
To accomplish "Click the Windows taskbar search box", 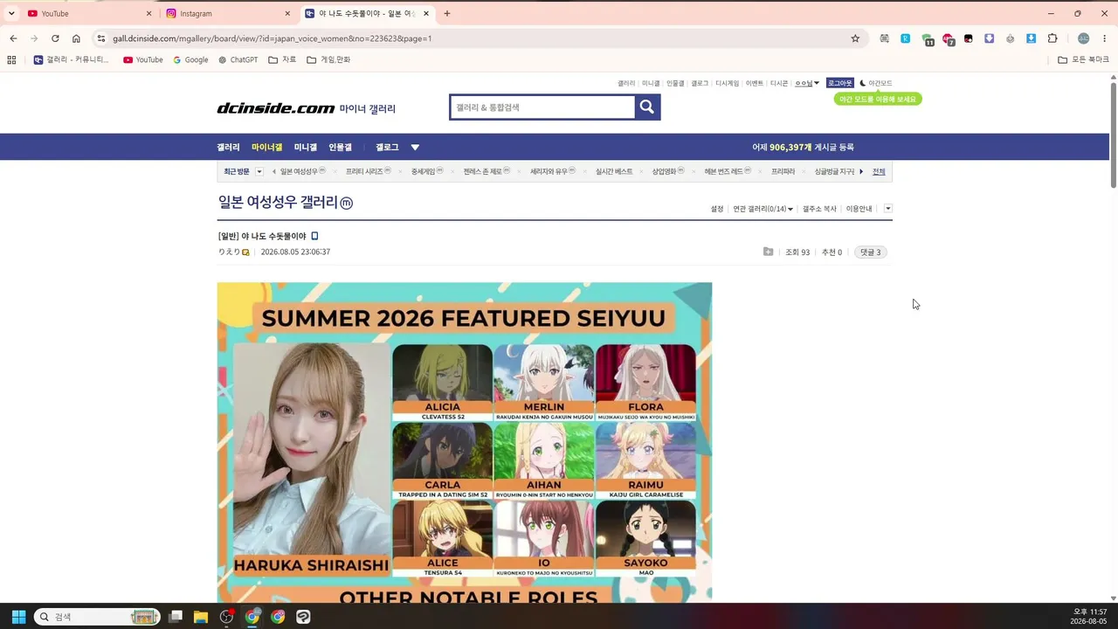I will pos(96,617).
